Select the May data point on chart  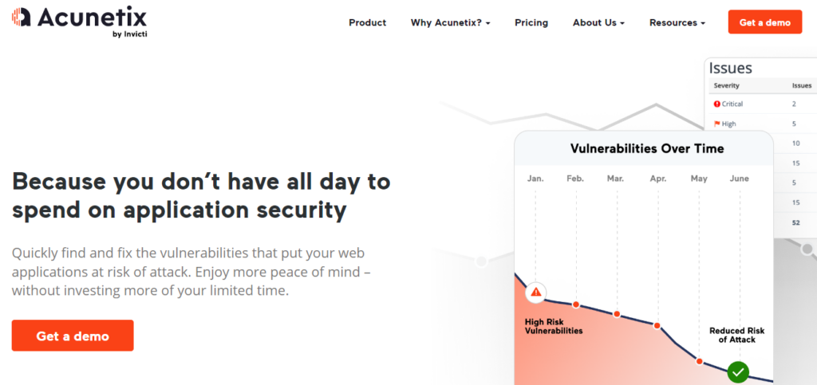(700, 361)
